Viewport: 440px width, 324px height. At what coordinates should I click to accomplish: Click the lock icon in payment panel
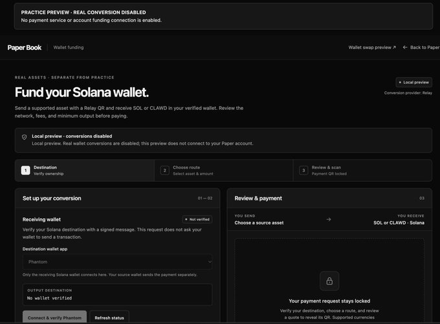[x=329, y=281]
